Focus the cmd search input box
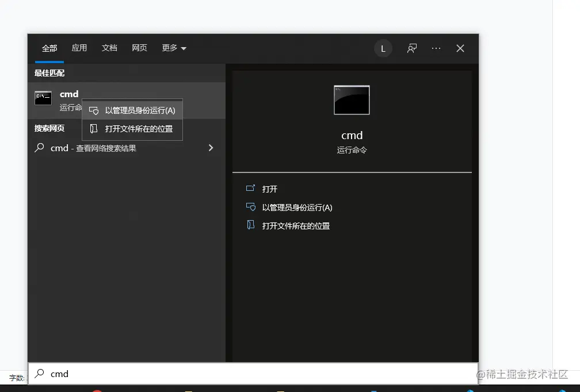 click(x=253, y=374)
